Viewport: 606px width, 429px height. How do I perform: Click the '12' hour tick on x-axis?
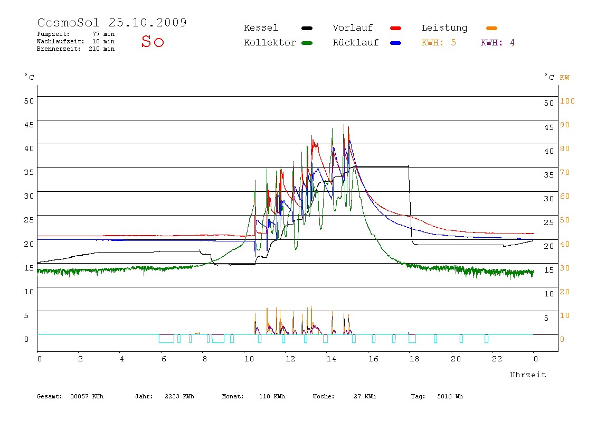[x=290, y=359]
